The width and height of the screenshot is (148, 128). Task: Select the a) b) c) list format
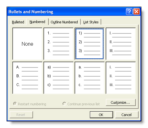click(x=58, y=78)
